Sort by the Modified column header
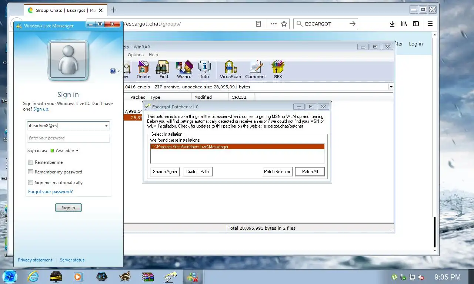 coord(210,97)
